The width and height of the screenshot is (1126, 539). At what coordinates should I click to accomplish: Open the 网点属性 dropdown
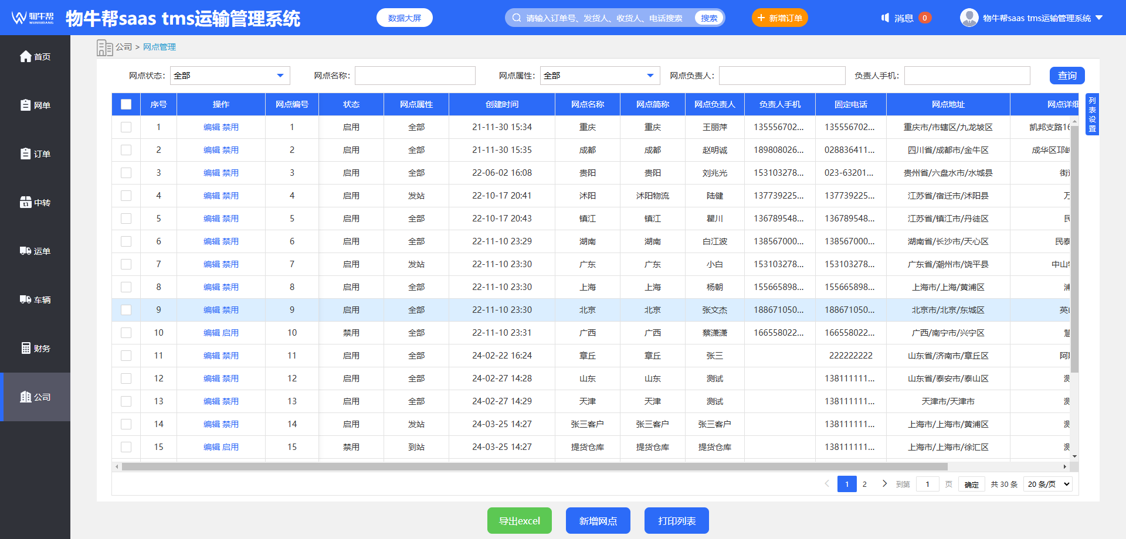(x=599, y=76)
